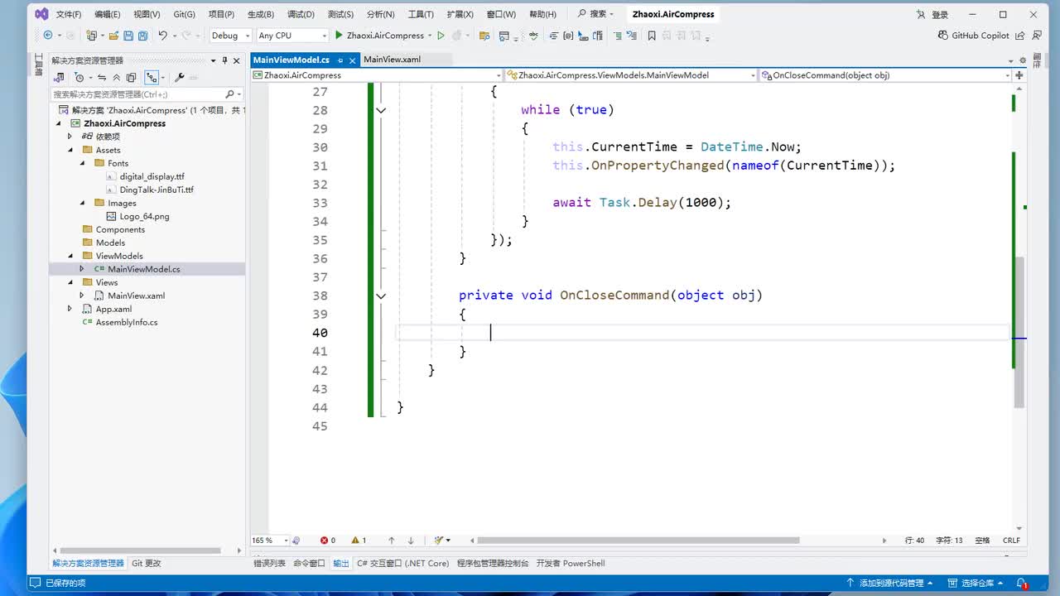Screen dimensions: 1060x596
Task: Click the Navigate Backward arrow icon
Action: click(47, 36)
